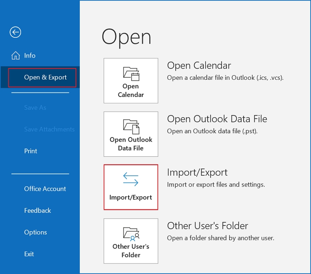This screenshot has width=311, height=274.
Task: Launch the Import/Export wizard tile
Action: click(x=131, y=187)
